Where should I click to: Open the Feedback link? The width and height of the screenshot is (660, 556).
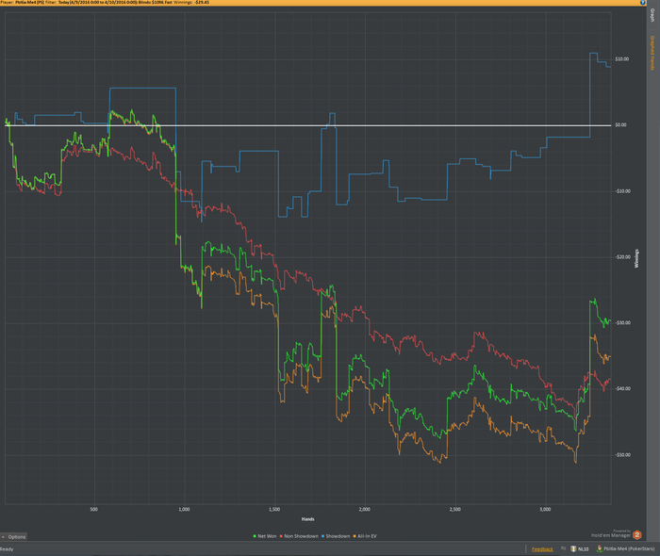[x=542, y=549]
